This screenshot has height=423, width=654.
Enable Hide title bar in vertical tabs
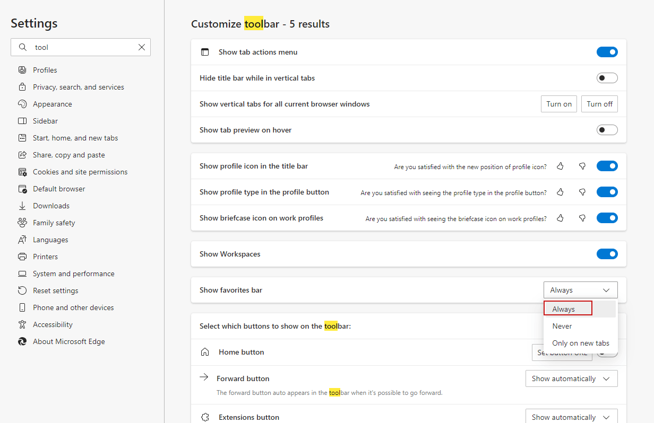[607, 78]
